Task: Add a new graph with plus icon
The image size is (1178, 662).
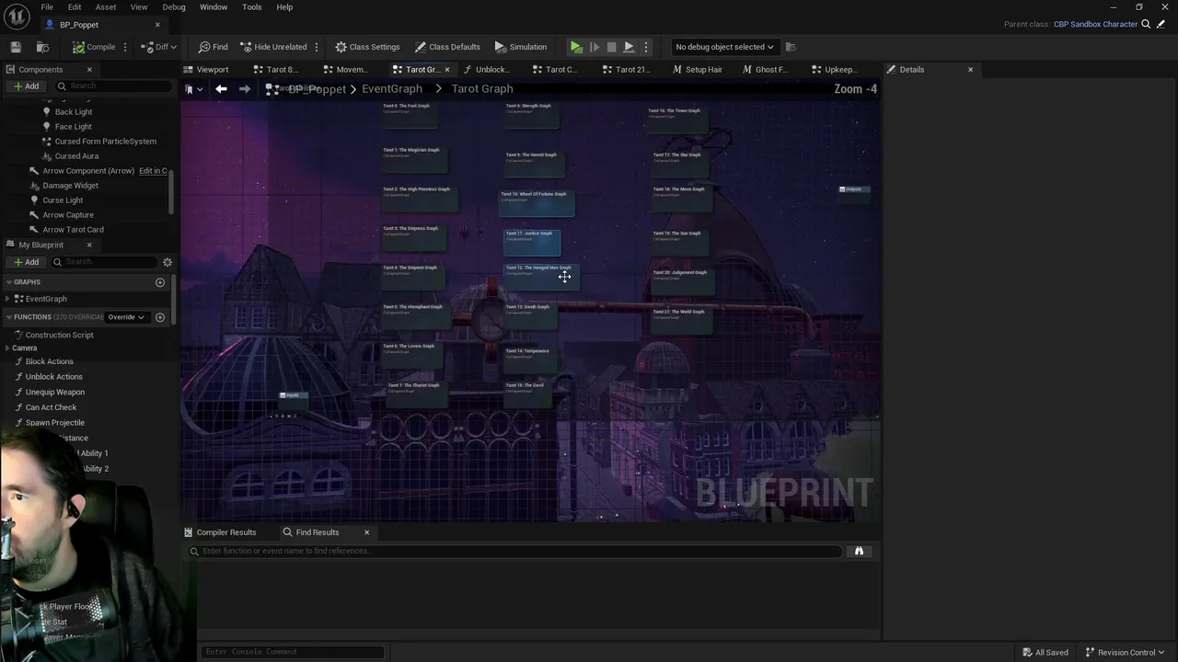Action: tap(160, 282)
